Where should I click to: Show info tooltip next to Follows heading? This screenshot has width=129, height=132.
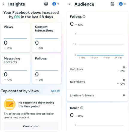coord(84,16)
